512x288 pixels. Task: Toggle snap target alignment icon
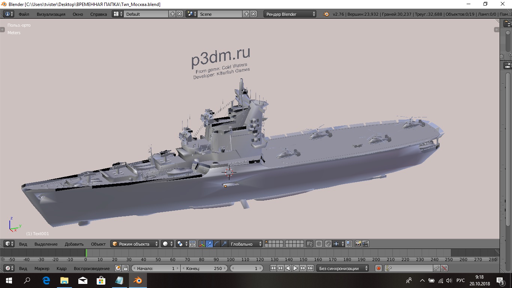[x=349, y=244]
